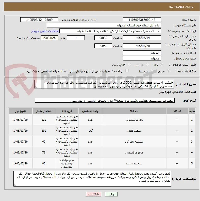
Task: Select the جزیی purchase type radio
Action: coord(168,71)
